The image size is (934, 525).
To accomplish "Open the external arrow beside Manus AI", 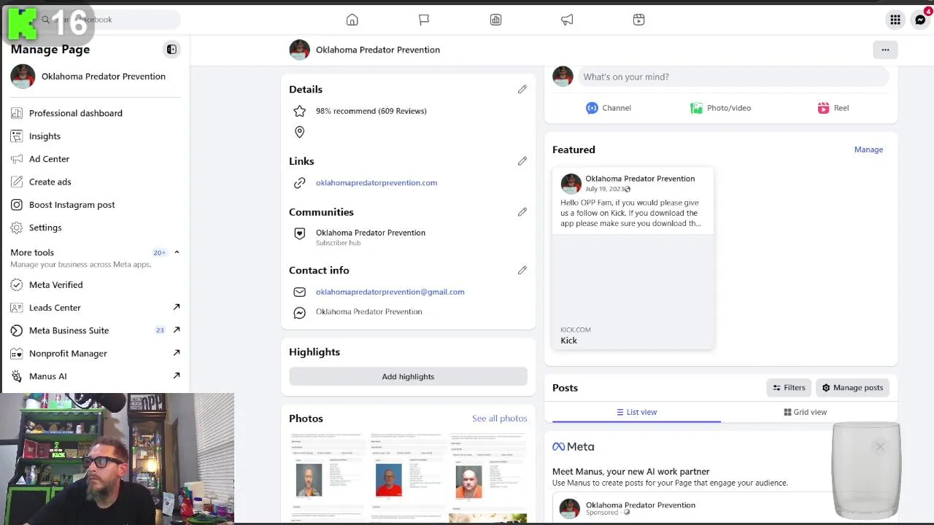I will click(177, 376).
